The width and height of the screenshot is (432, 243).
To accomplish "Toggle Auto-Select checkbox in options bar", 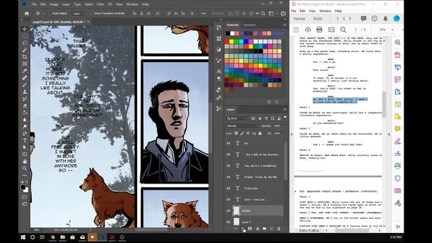I will (50, 13).
